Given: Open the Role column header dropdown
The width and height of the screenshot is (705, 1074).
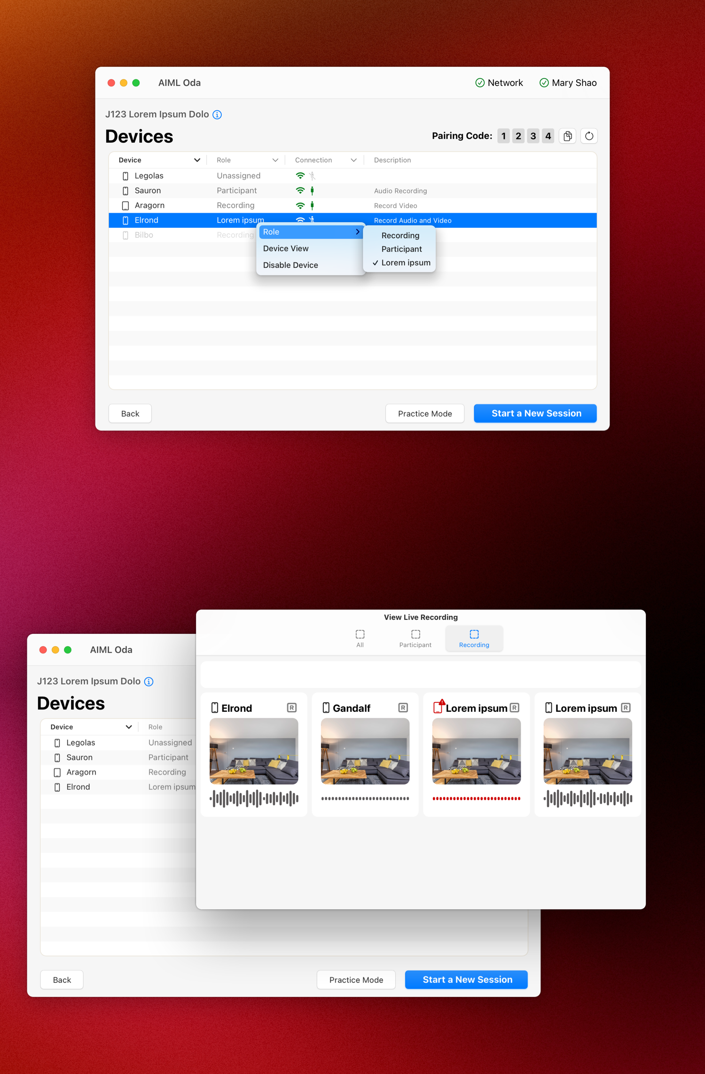Looking at the screenshot, I should point(275,160).
